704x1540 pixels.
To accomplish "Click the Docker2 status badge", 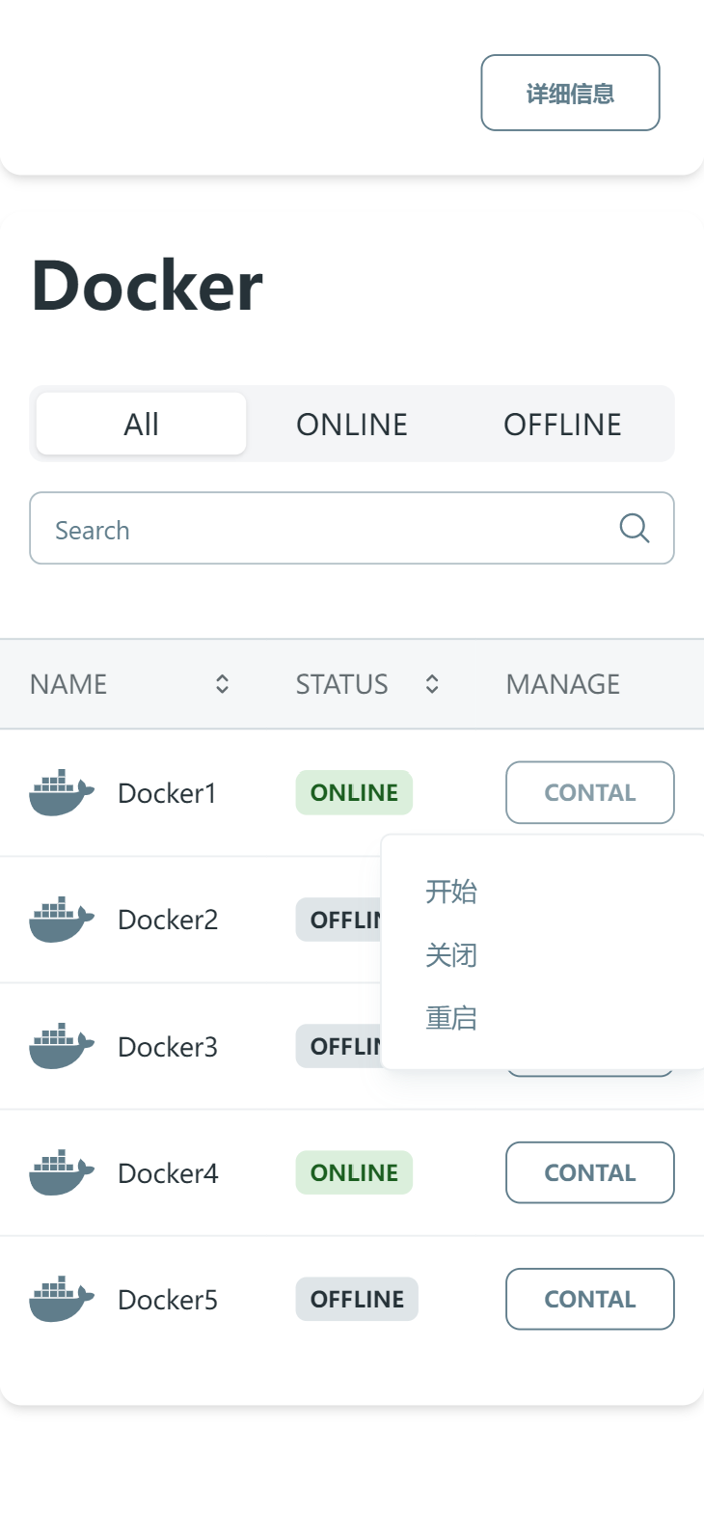I will pos(339,920).
